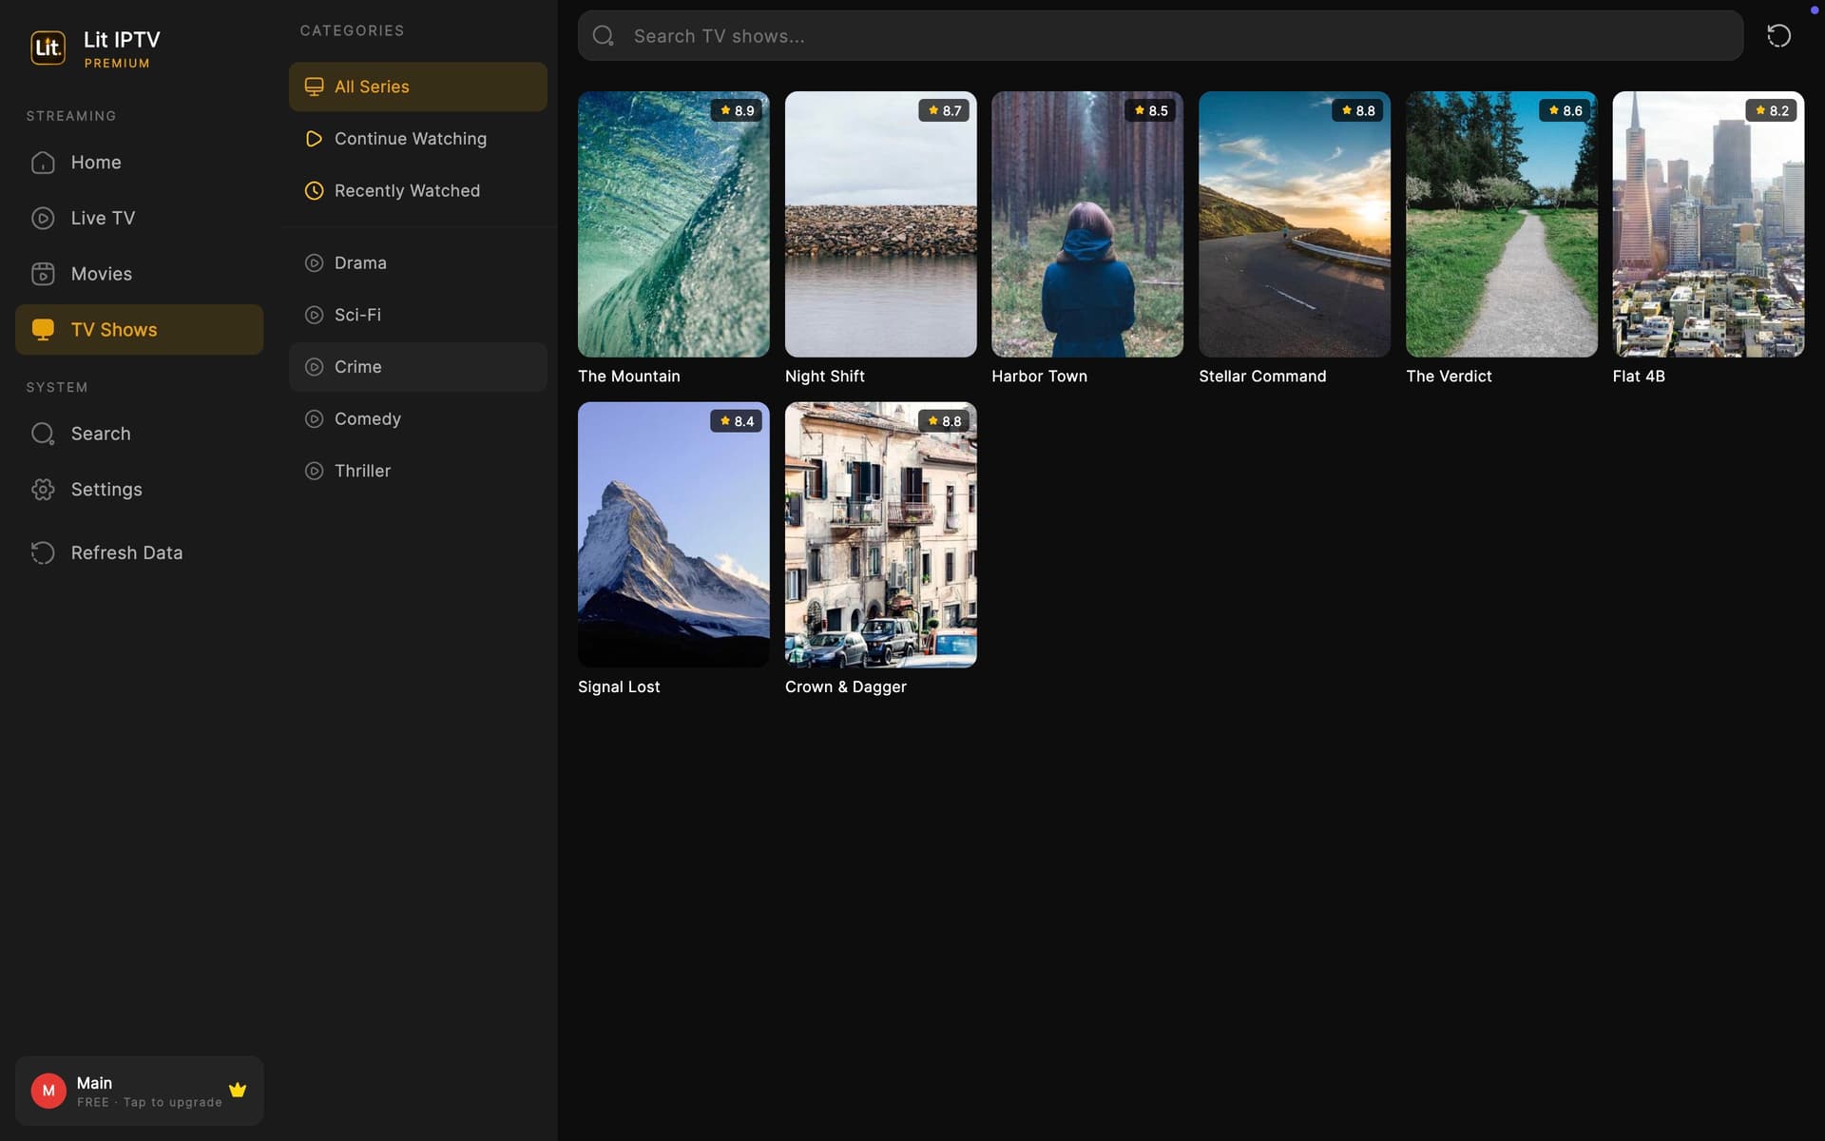Click the magnifier icon inside the search field
Screen dimensions: 1825x1141
[604, 35]
